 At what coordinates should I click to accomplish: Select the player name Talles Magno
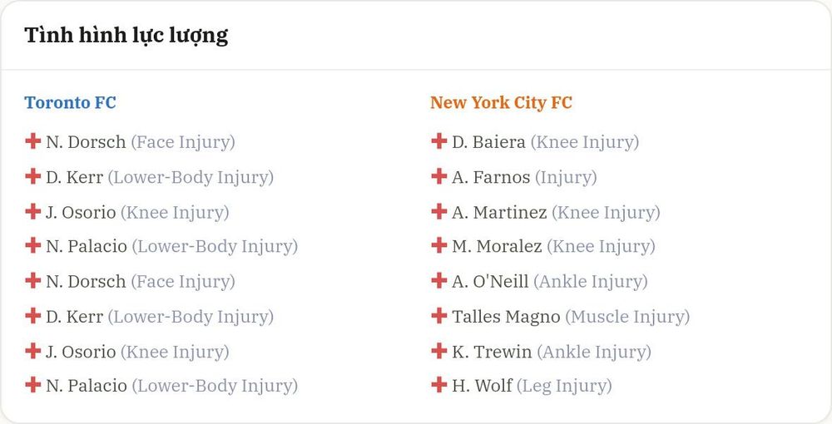point(506,317)
